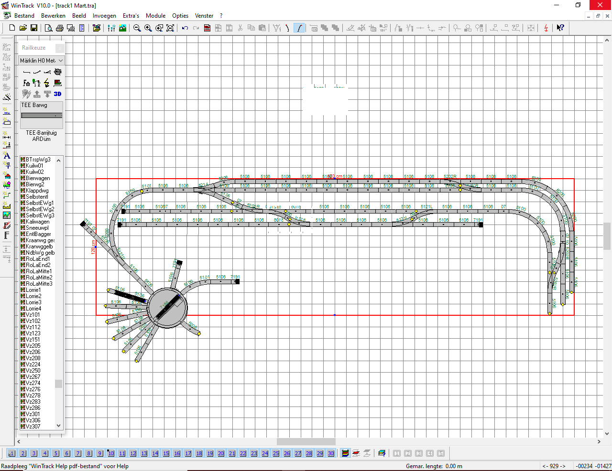The height and width of the screenshot is (471, 612).
Task: Select Sneeuwpl in the list
Action: click(x=37, y=228)
